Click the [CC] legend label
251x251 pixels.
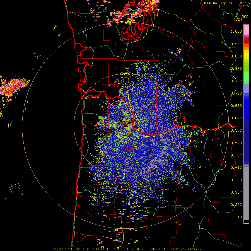pos(238,19)
